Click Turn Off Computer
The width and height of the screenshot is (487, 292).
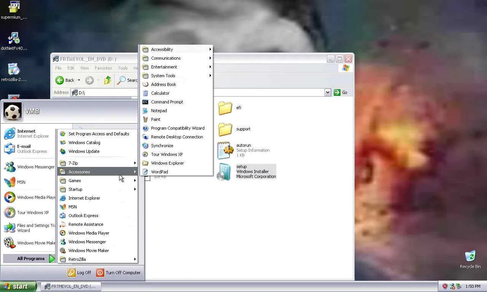(118, 273)
